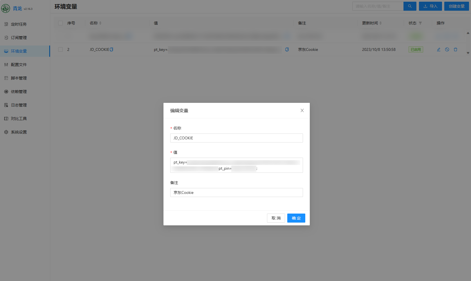This screenshot has height=281, width=471.
Task: Click the 名称 input field containing JD_COOKIE
Action: coord(236,138)
